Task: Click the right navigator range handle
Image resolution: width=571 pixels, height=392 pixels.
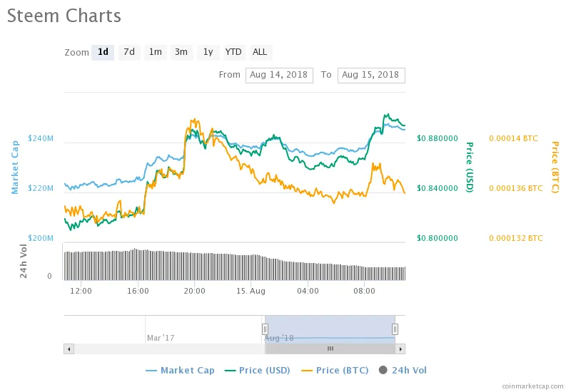Action: [395, 329]
